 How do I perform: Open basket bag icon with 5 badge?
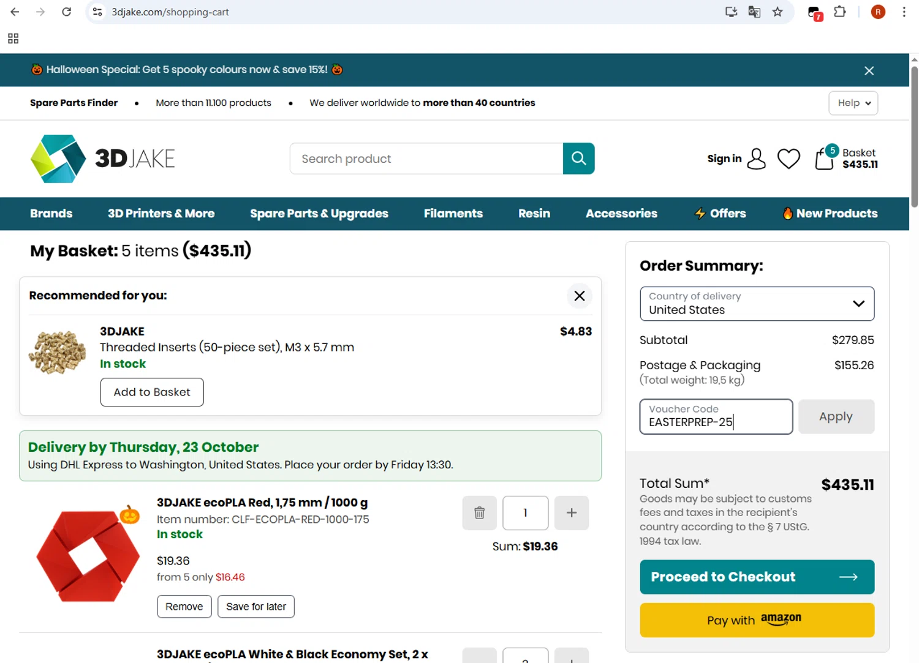[825, 158]
